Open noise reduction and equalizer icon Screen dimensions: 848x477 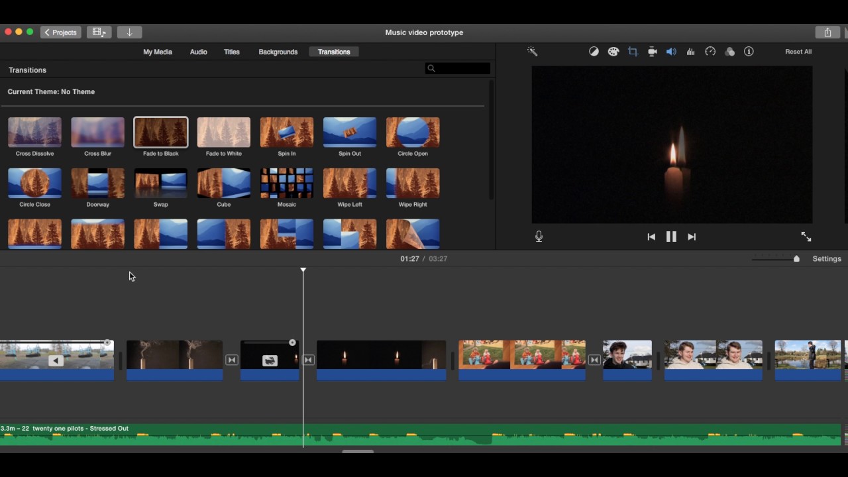(x=690, y=52)
